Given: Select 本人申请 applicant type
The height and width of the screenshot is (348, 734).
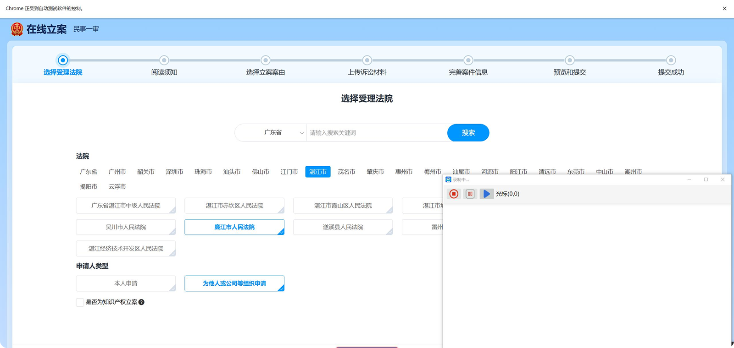Looking at the screenshot, I should pyautogui.click(x=126, y=283).
